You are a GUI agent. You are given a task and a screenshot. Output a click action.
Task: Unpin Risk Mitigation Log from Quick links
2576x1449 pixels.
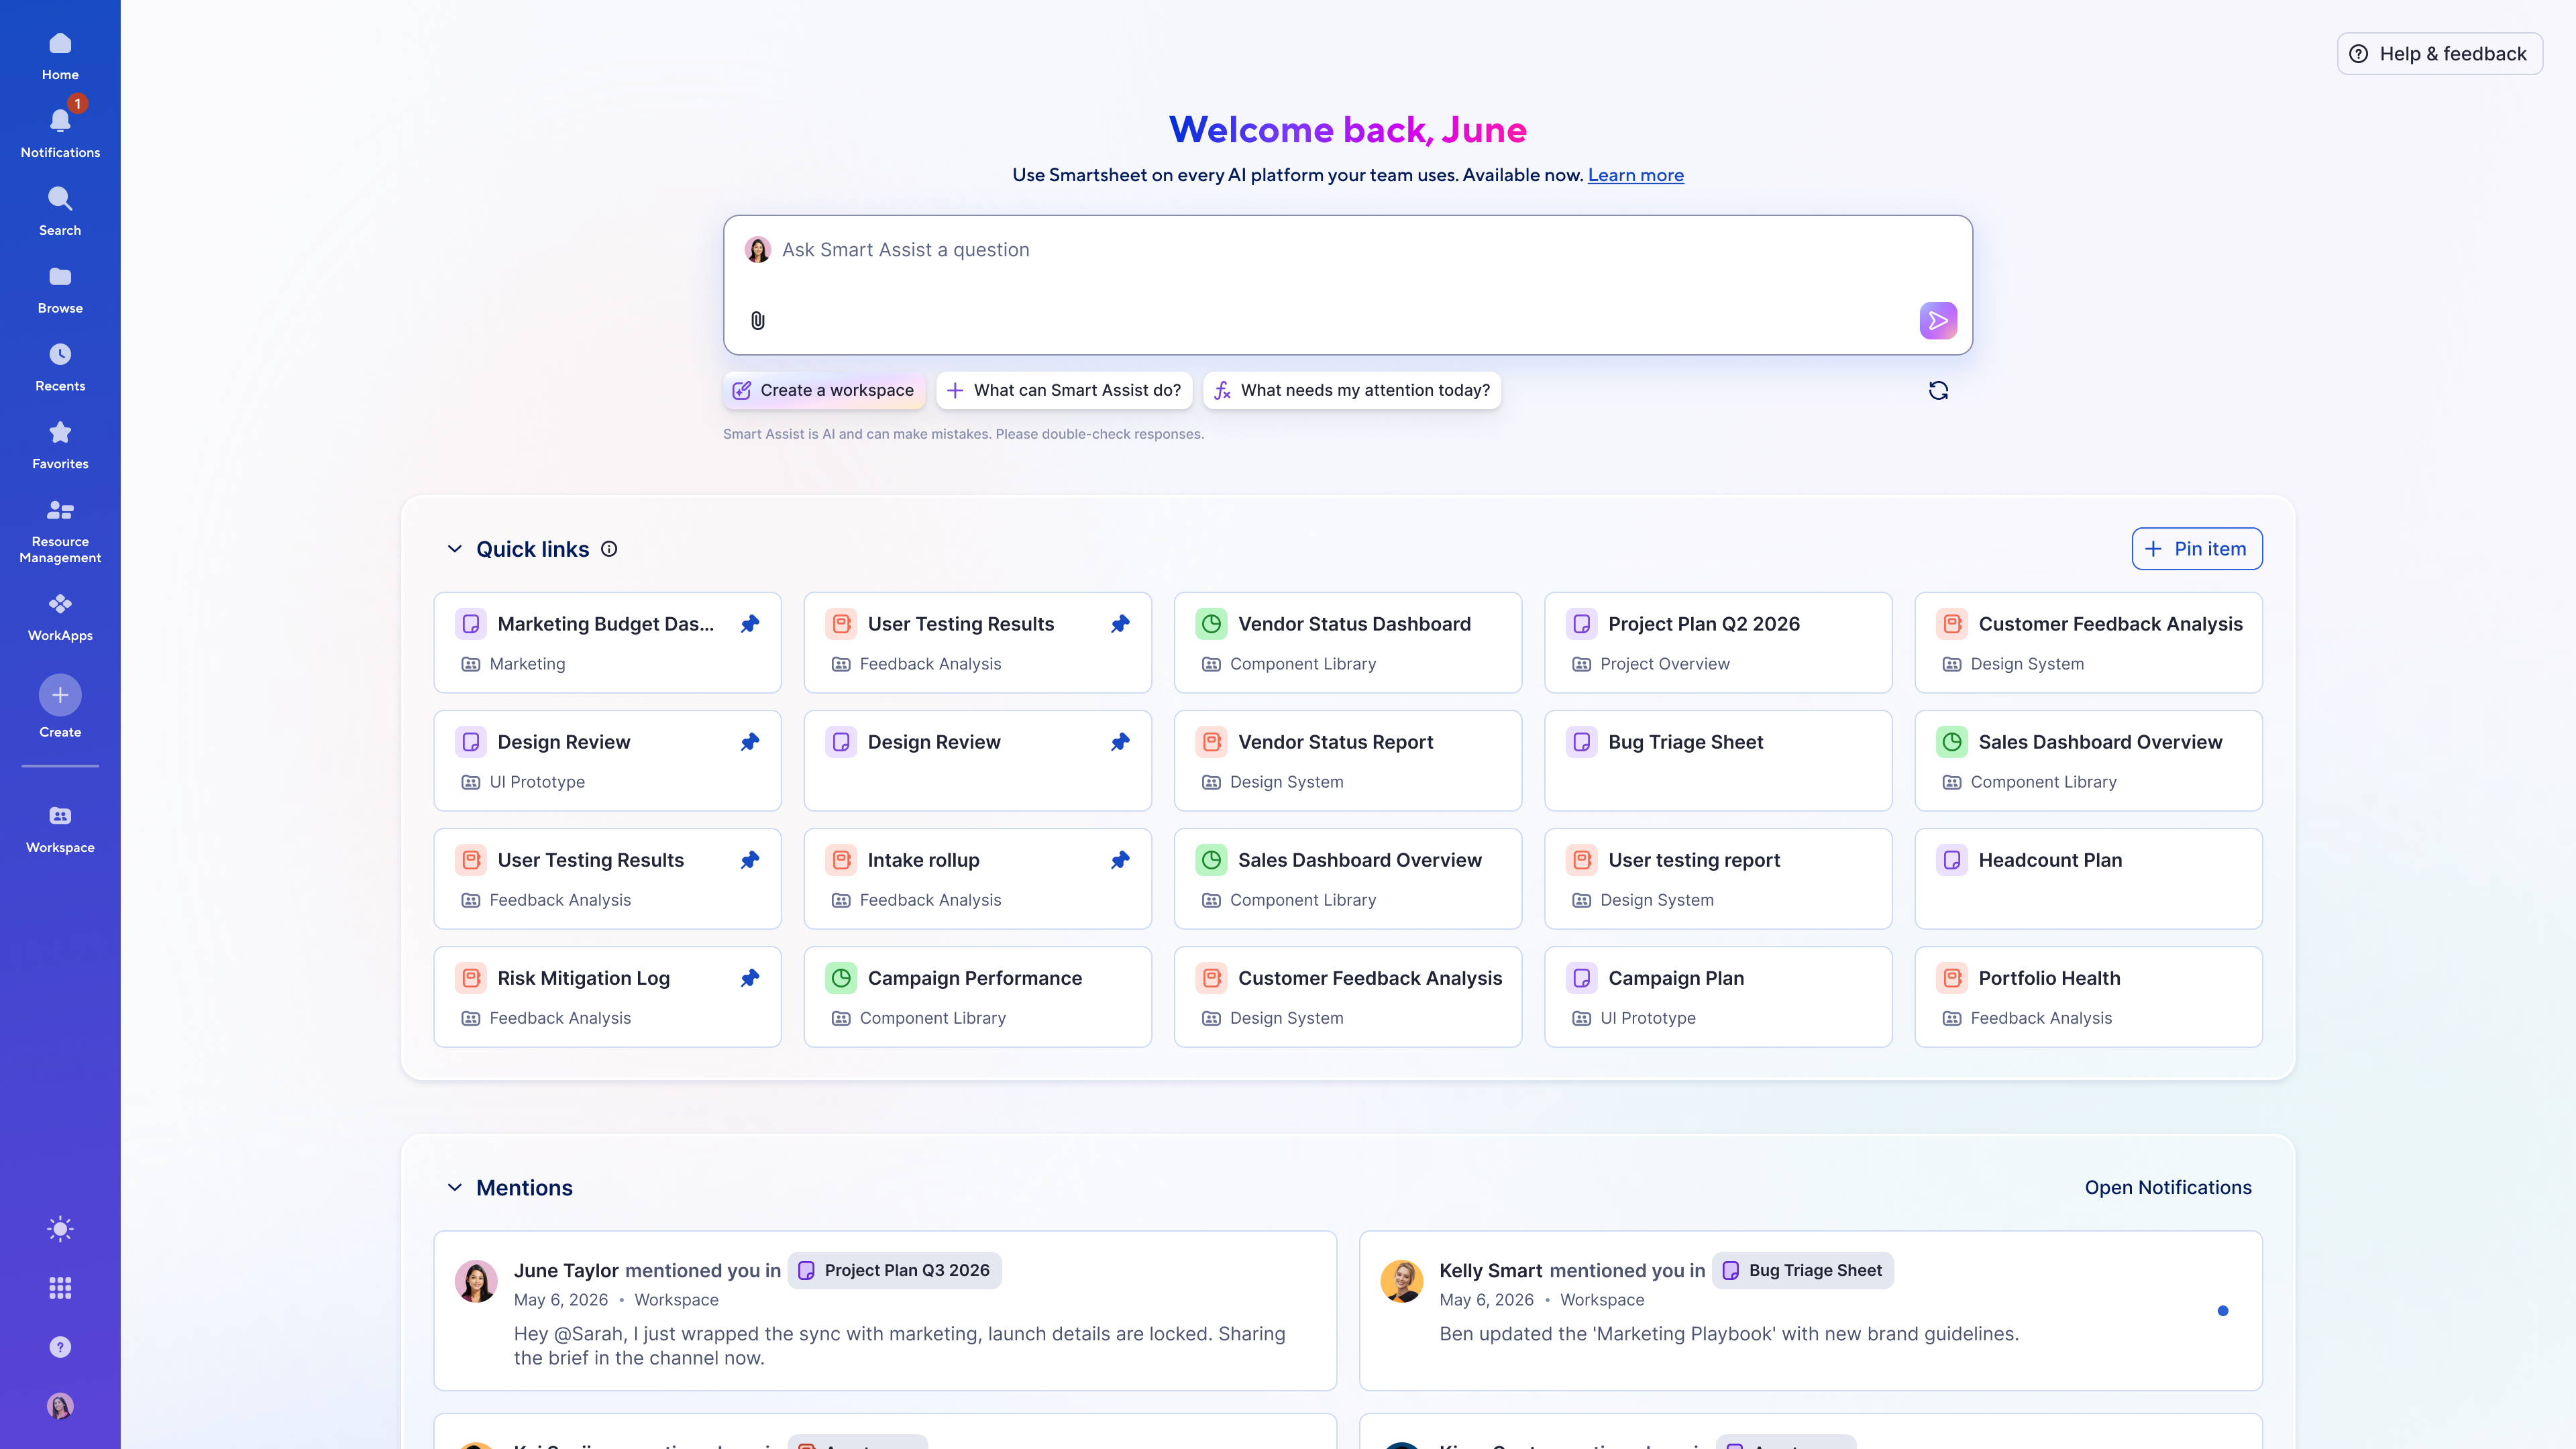(750, 978)
